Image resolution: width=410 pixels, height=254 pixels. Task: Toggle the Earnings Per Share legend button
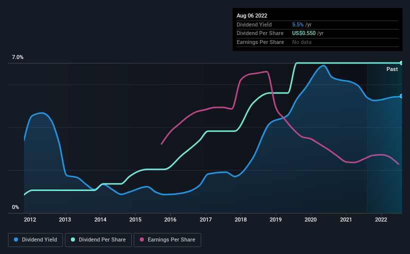pyautogui.click(x=168, y=239)
